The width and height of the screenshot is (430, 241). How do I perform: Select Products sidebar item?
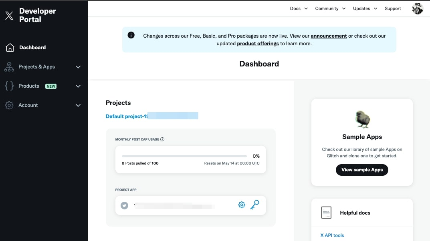pyautogui.click(x=28, y=86)
